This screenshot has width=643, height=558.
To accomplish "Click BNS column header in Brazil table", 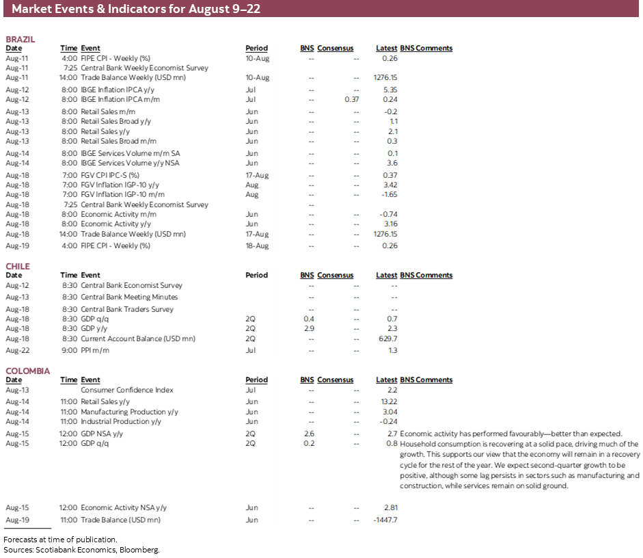I will click(307, 49).
